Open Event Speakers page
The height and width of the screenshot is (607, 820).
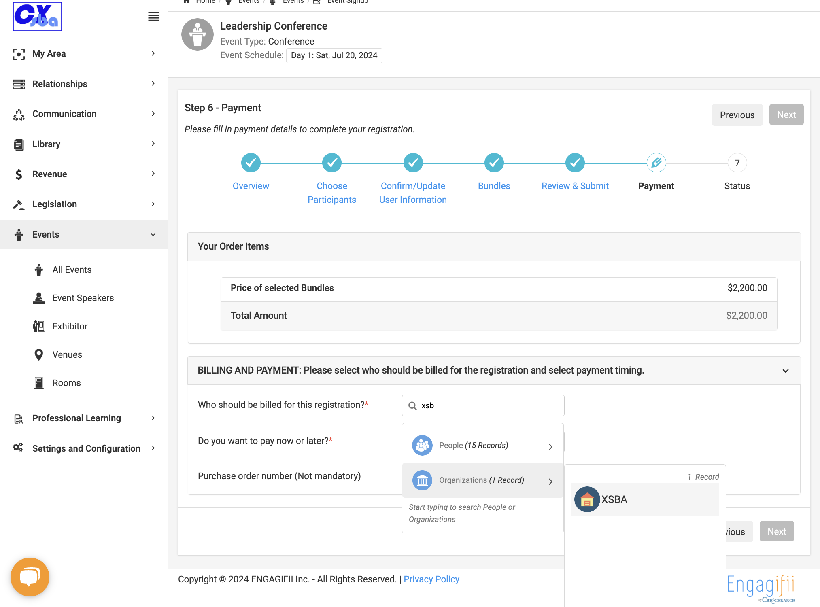83,298
